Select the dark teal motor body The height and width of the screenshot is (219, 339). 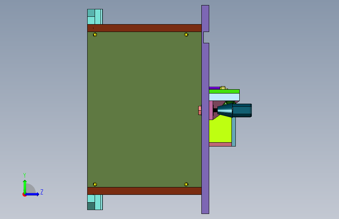coord(242,111)
